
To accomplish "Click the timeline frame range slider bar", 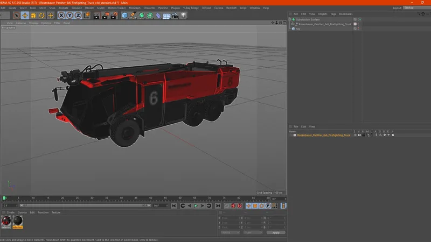I will click(86, 205).
